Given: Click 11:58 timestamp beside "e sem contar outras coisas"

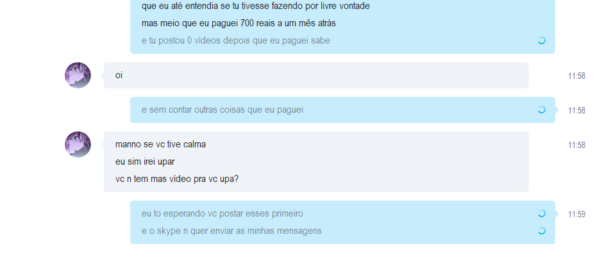Looking at the screenshot, I should (x=576, y=110).
